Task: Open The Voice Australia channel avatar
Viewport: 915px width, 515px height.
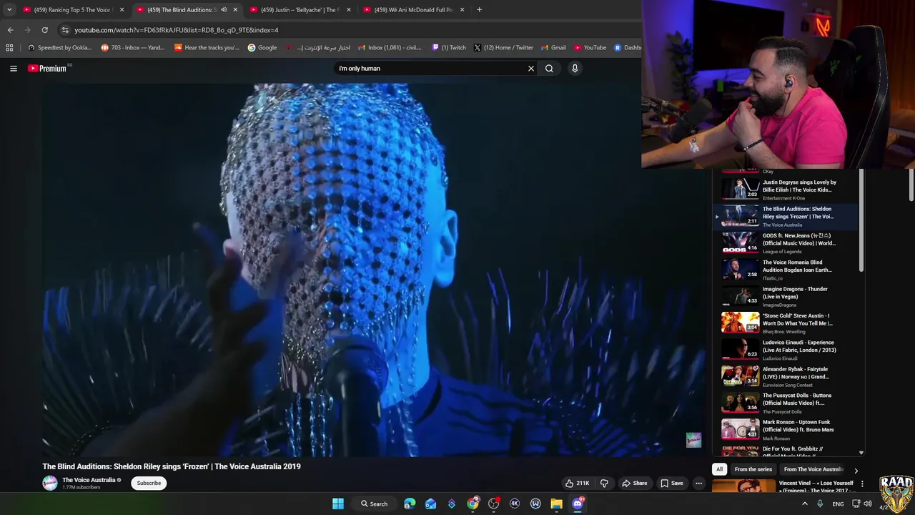Action: (49, 483)
